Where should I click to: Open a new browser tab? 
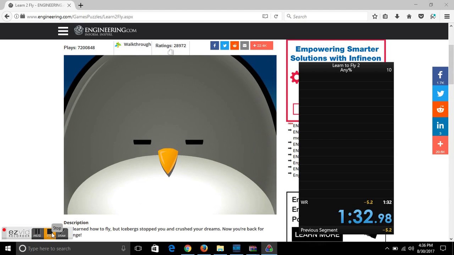[x=81, y=5]
